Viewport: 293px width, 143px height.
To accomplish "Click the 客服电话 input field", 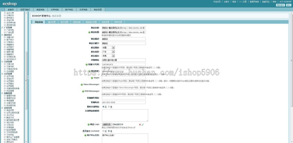I will (124, 102).
